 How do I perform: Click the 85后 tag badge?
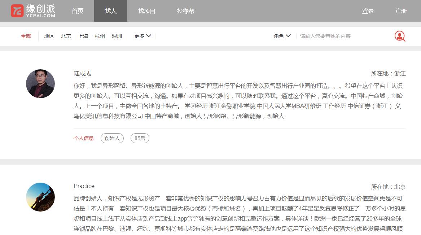click(x=140, y=138)
